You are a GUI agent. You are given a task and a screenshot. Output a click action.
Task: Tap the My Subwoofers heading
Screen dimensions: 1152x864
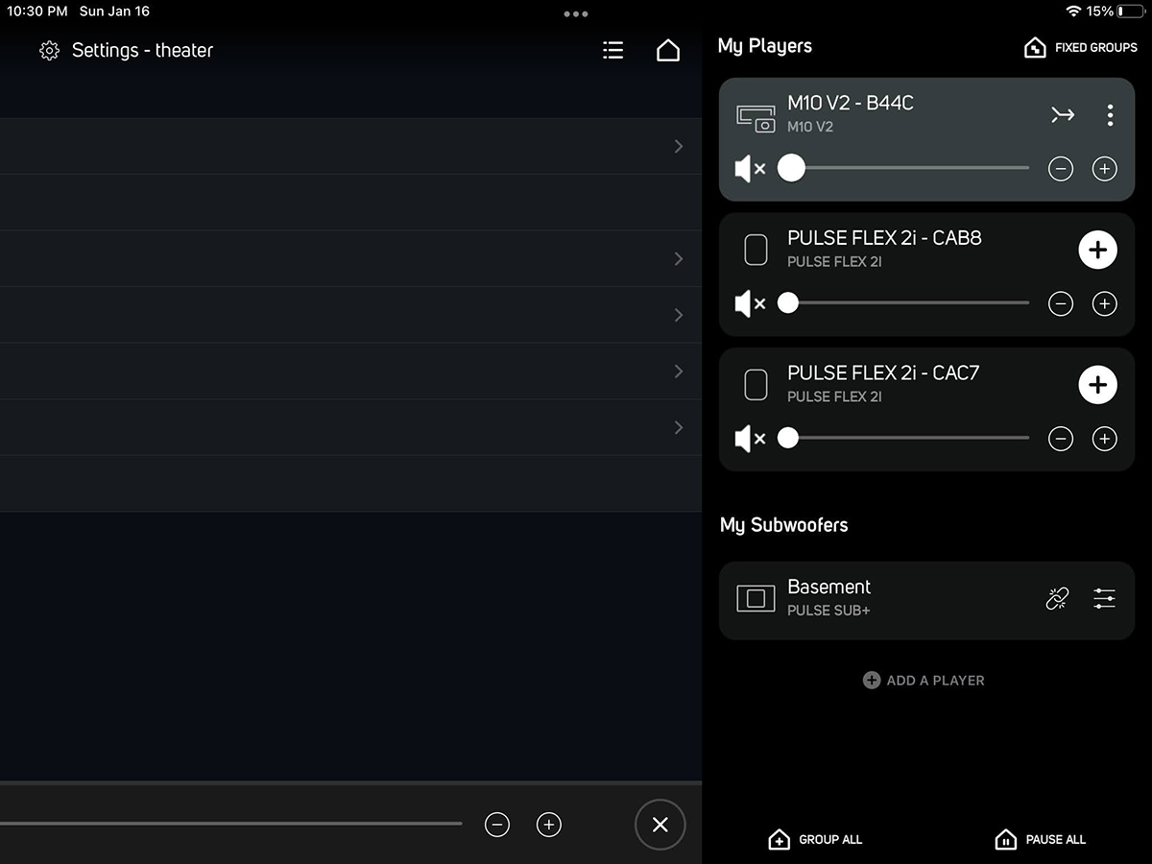(x=784, y=525)
